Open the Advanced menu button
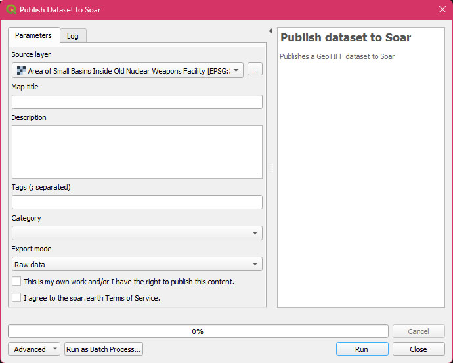 (34, 349)
